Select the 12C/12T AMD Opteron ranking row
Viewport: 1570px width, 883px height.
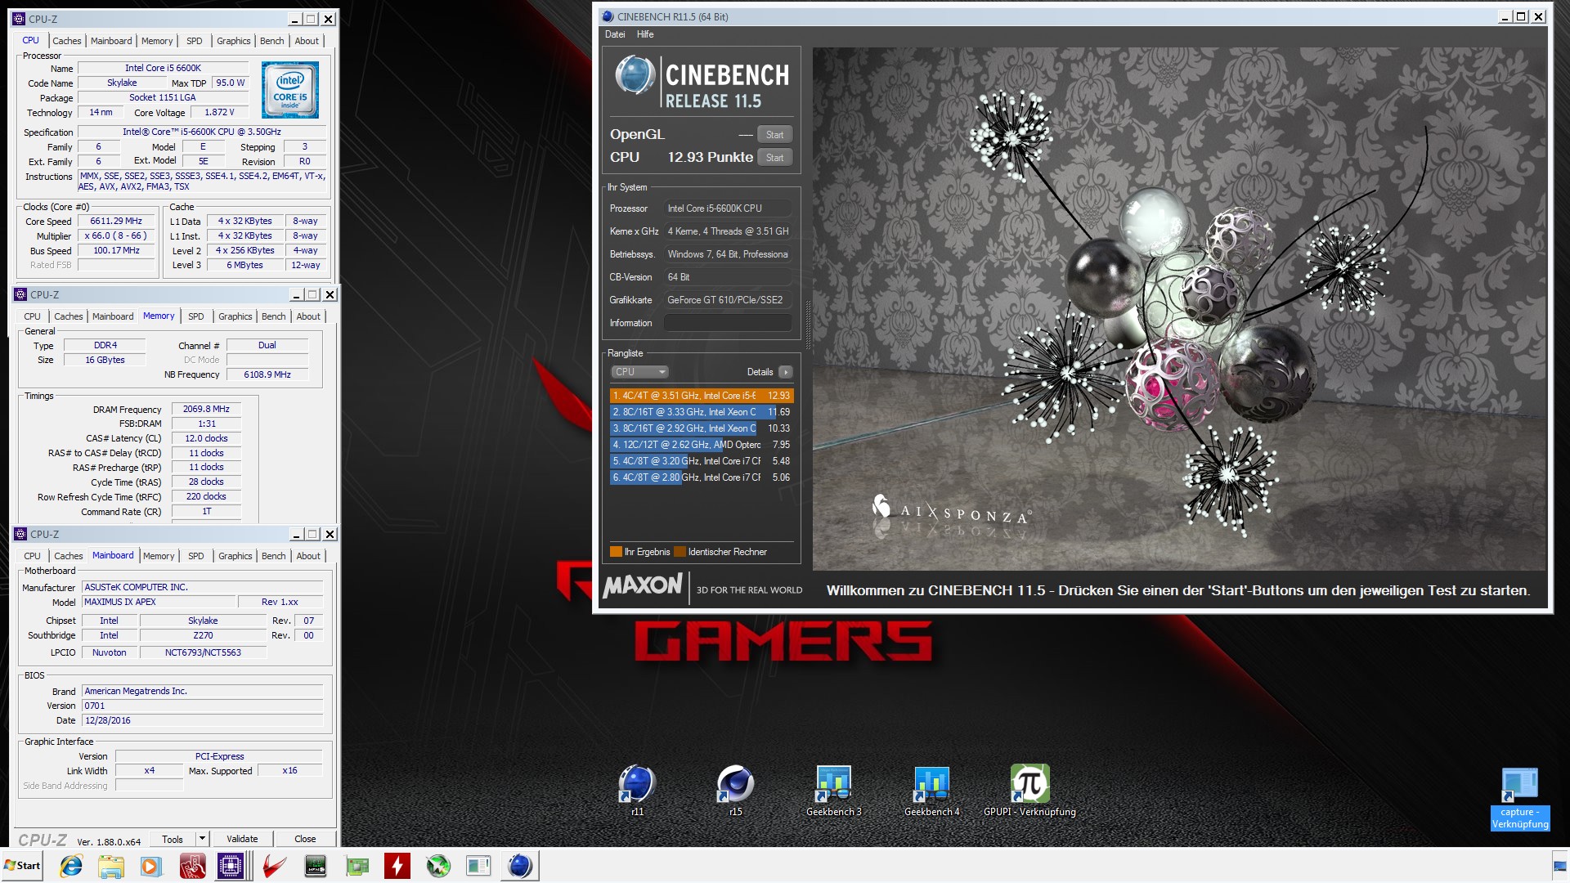coord(701,445)
